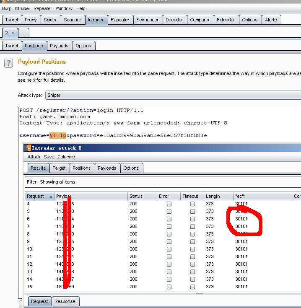The width and height of the screenshot is (301, 308).
Task: Open Intruder config Options tab beside Payloads
Action: pyautogui.click(x=83, y=46)
